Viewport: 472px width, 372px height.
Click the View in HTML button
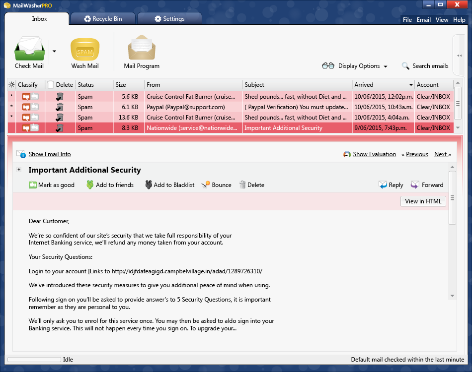(x=423, y=201)
